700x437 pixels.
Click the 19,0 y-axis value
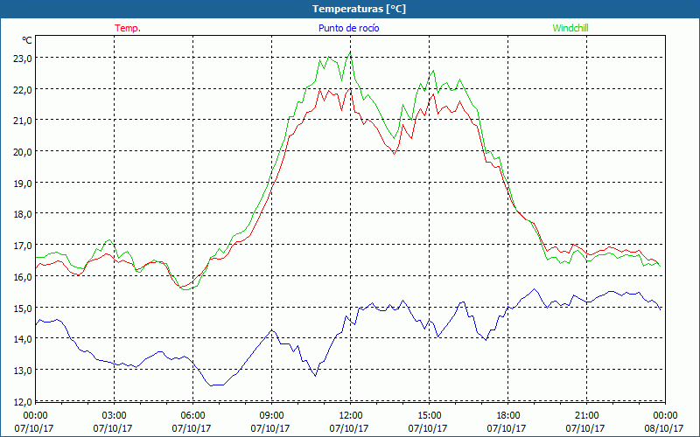22,183
